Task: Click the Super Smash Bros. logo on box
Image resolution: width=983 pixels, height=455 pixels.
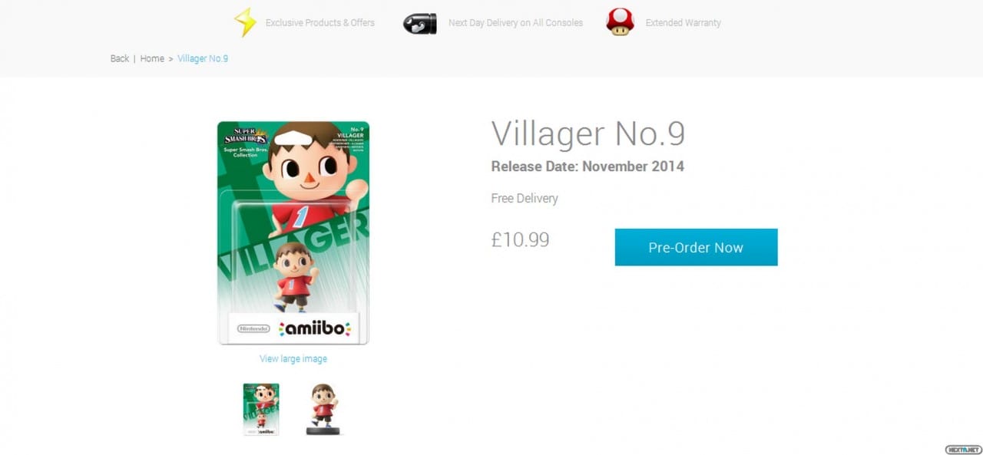Action: pyautogui.click(x=245, y=138)
